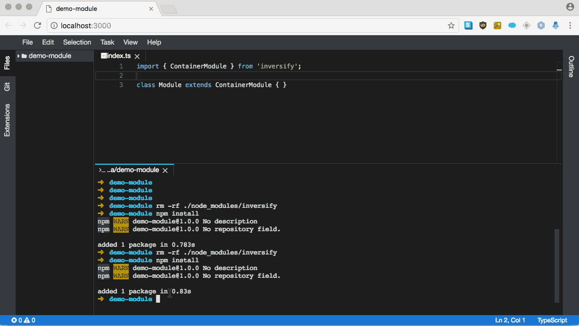Open the Git sidebar panel

click(x=7, y=86)
